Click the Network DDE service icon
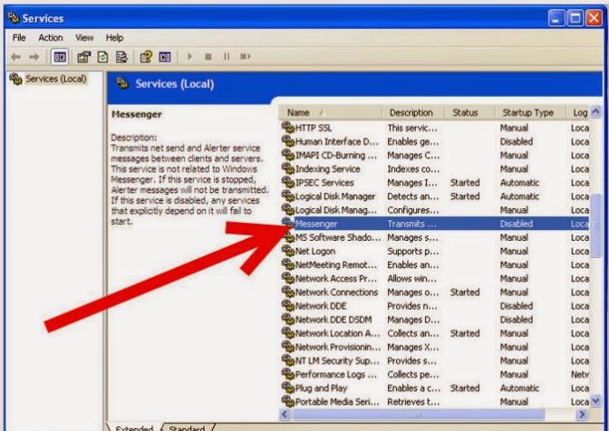This screenshot has height=431, width=609. click(288, 306)
